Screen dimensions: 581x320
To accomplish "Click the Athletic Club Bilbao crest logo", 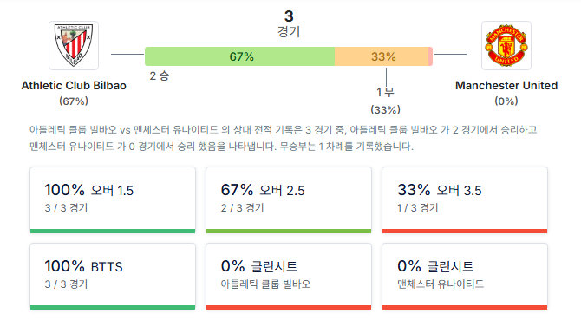I will pos(74,45).
